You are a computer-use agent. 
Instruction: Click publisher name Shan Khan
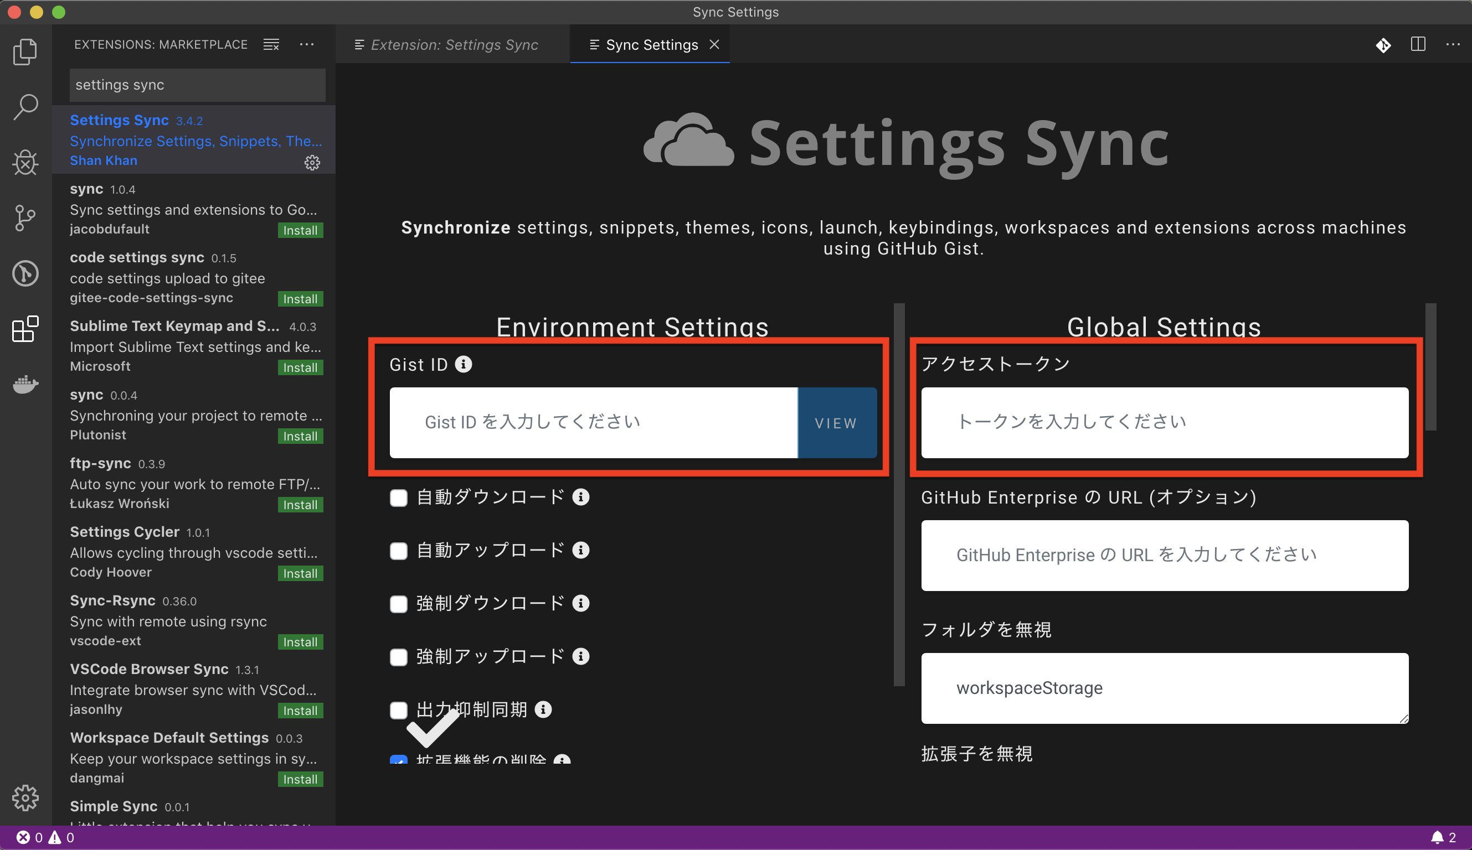(104, 160)
